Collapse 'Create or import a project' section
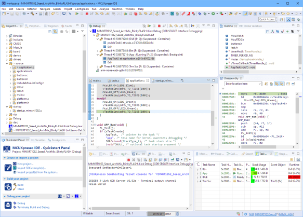 [5, 158]
